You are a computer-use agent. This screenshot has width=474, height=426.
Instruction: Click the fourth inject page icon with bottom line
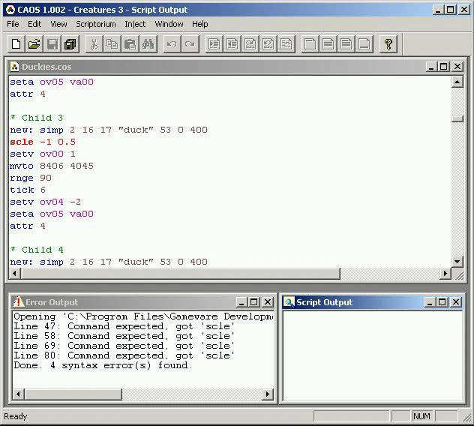pos(364,44)
